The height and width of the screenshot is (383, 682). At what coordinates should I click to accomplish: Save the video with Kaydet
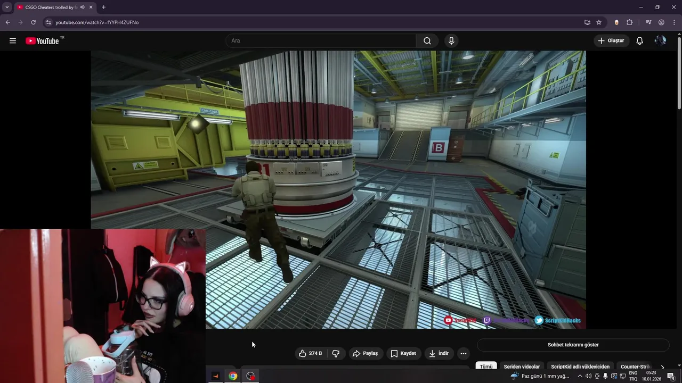(x=403, y=353)
